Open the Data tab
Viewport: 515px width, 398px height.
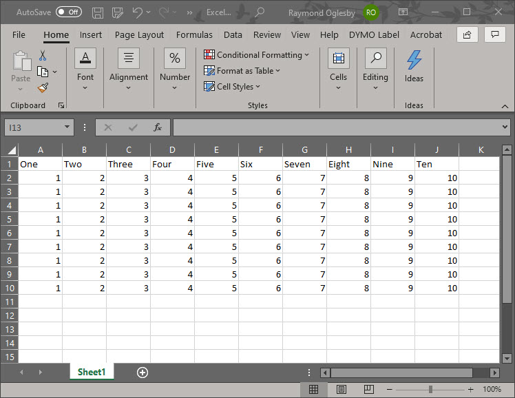(x=233, y=35)
